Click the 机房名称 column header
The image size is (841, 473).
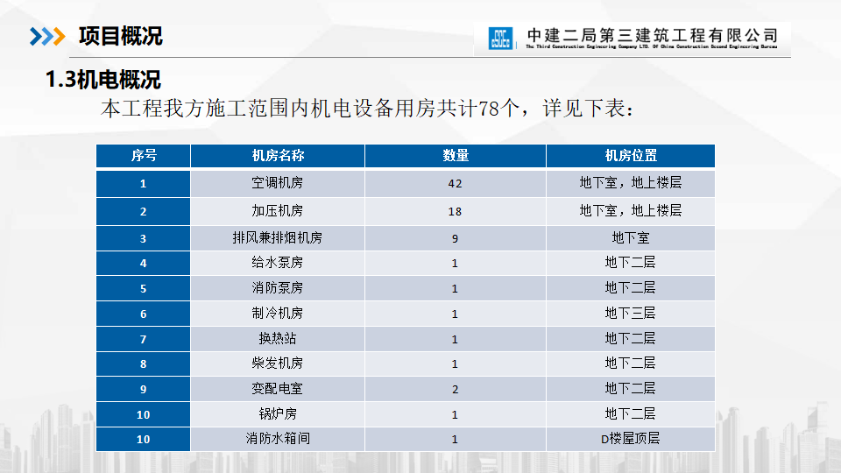(x=278, y=156)
